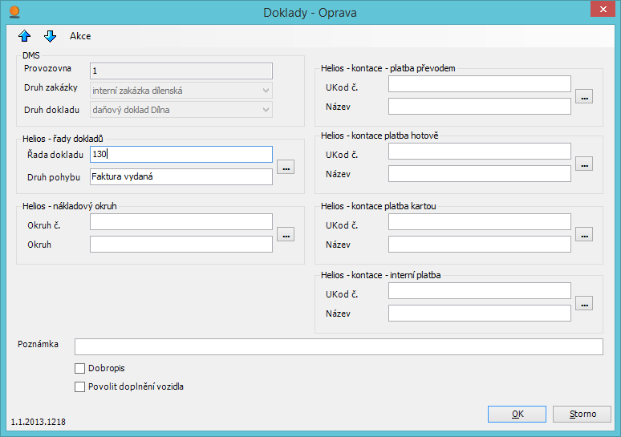Open browse button for nákladový okruh
Image resolution: width=621 pixels, height=437 pixels.
point(286,234)
